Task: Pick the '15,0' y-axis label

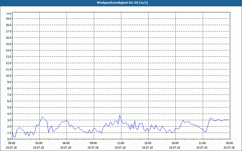Action: point(8,44)
